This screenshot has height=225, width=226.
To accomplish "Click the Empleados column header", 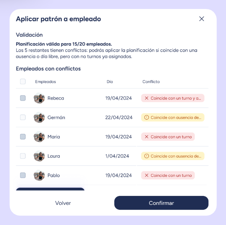I will 46,82.
